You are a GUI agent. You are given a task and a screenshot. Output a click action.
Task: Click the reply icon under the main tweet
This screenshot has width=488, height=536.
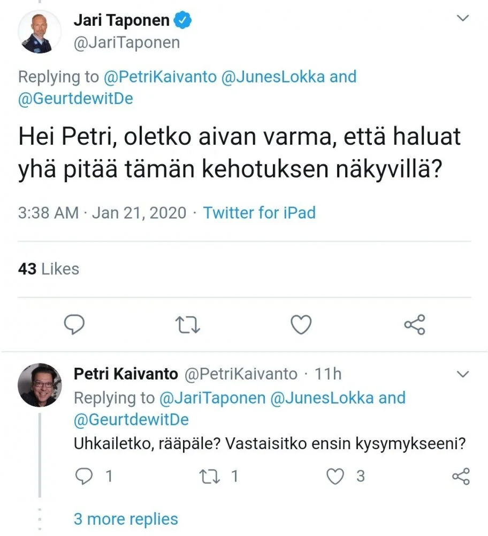coord(74,324)
